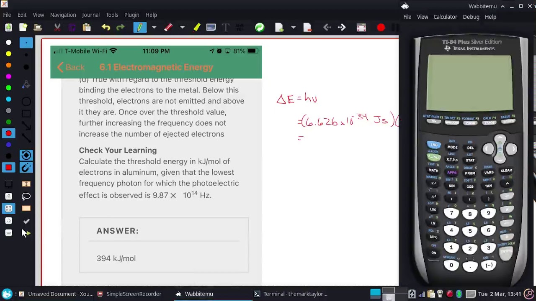Click the number 6 calculator key

488,230
